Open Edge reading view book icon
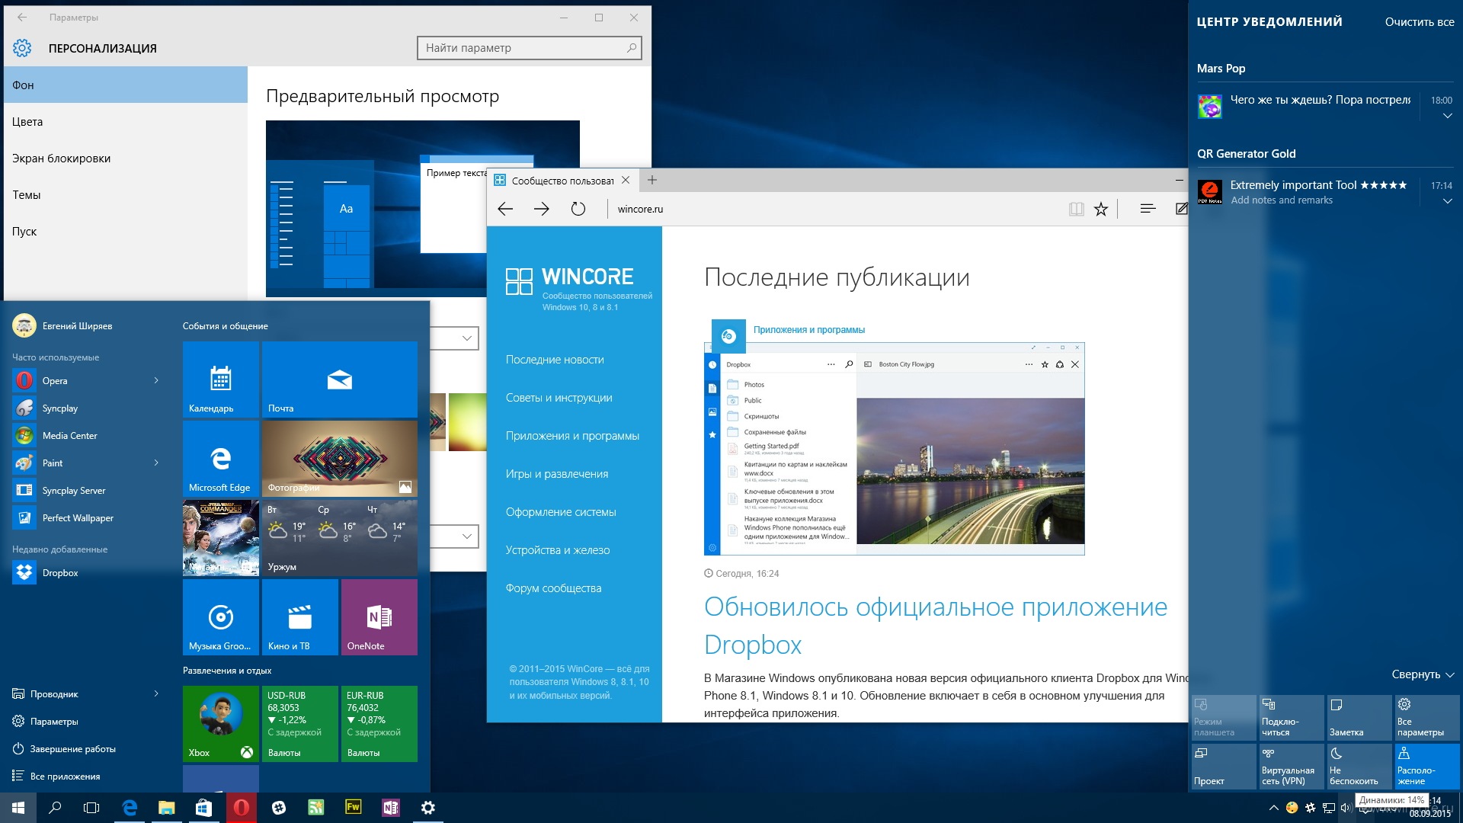1463x823 pixels. point(1076,209)
